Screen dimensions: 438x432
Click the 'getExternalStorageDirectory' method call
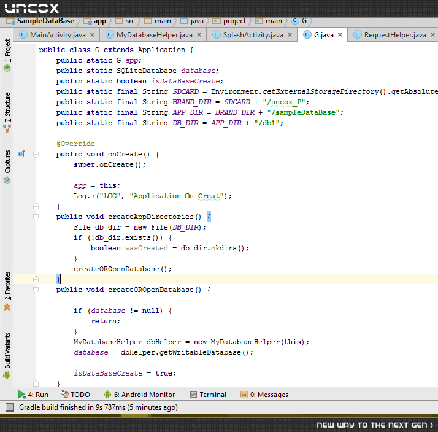pos(320,91)
